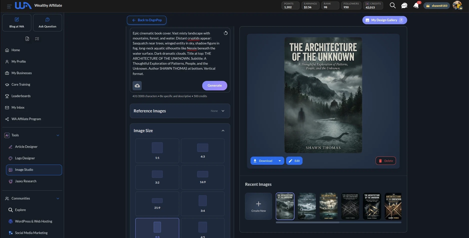Open the checklist tasks icon
Viewport: 469px width, 238px height.
point(37,39)
